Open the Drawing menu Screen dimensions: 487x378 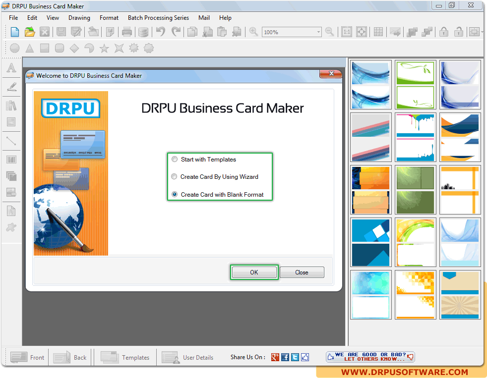click(79, 18)
